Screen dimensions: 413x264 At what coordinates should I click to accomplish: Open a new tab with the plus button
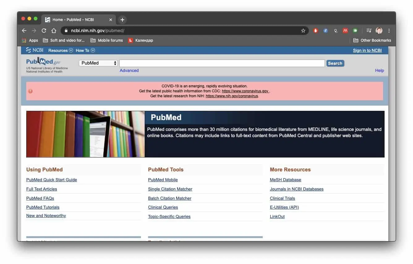(122, 20)
